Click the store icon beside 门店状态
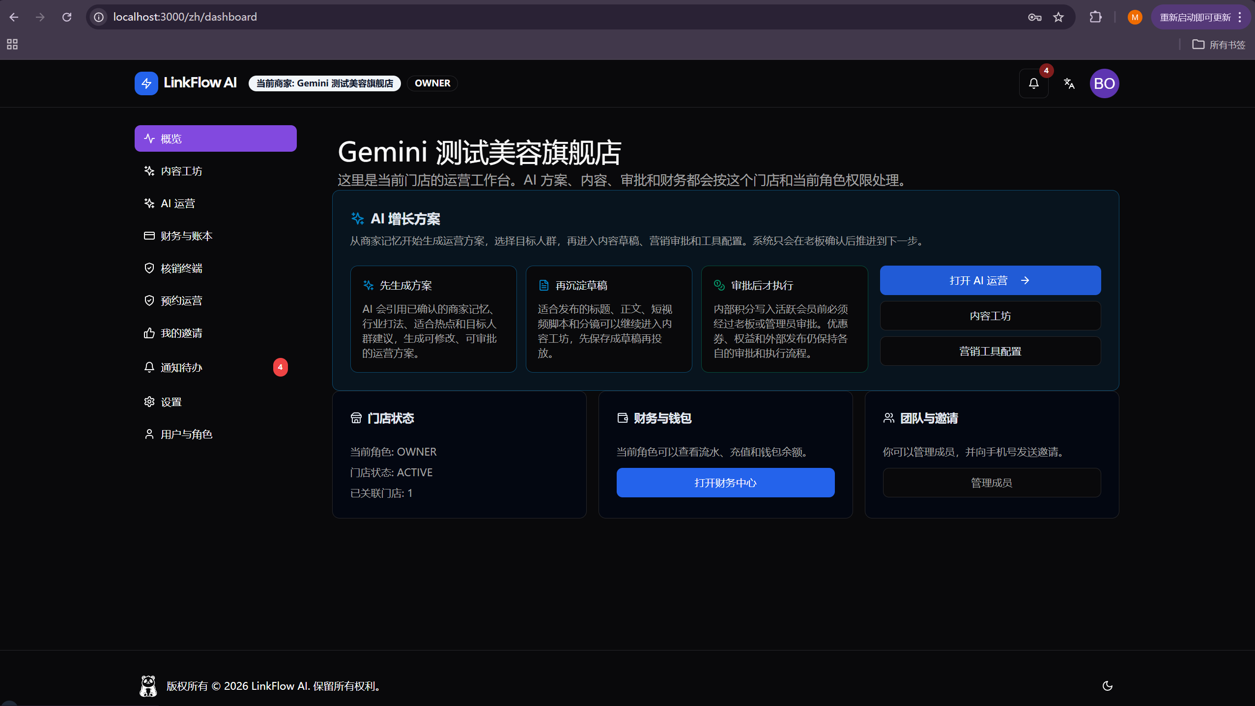The height and width of the screenshot is (706, 1255). coord(356,418)
